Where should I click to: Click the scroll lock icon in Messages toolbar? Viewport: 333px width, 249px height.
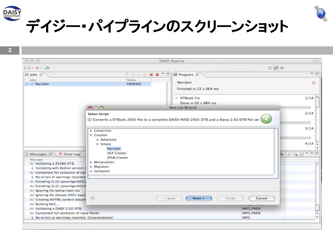(x=301, y=154)
